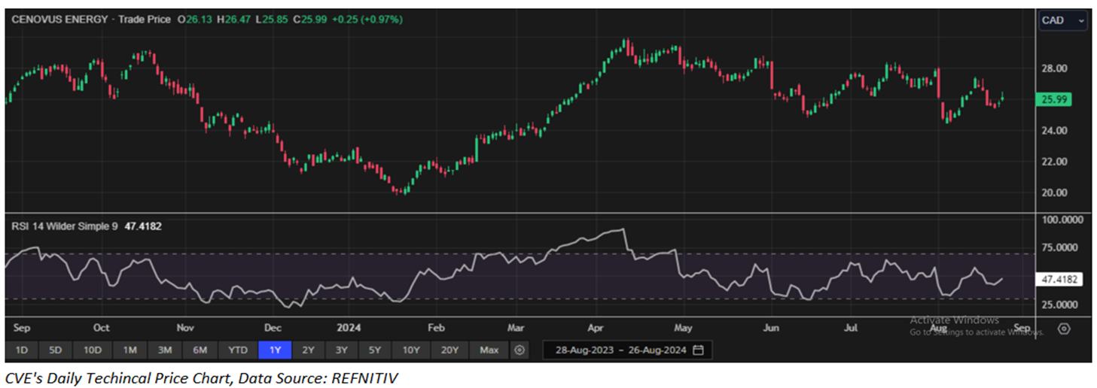
Task: Click the calendar icon in date range
Action: [x=698, y=350]
